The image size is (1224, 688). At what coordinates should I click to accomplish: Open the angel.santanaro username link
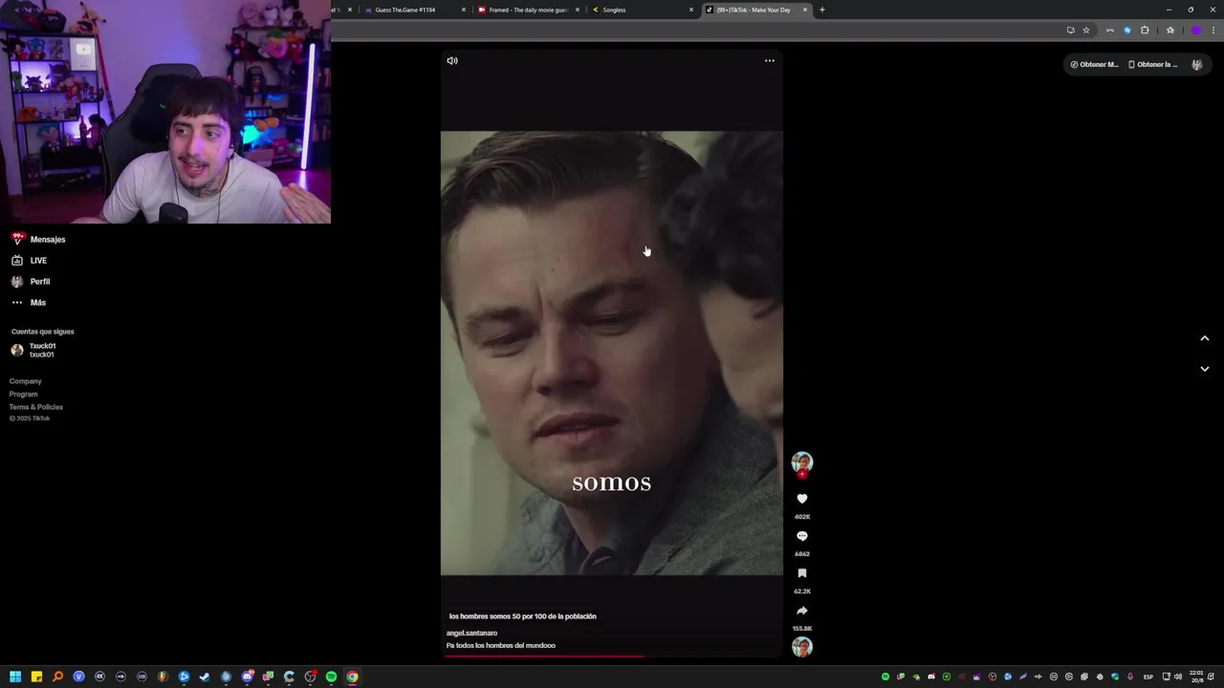472,633
